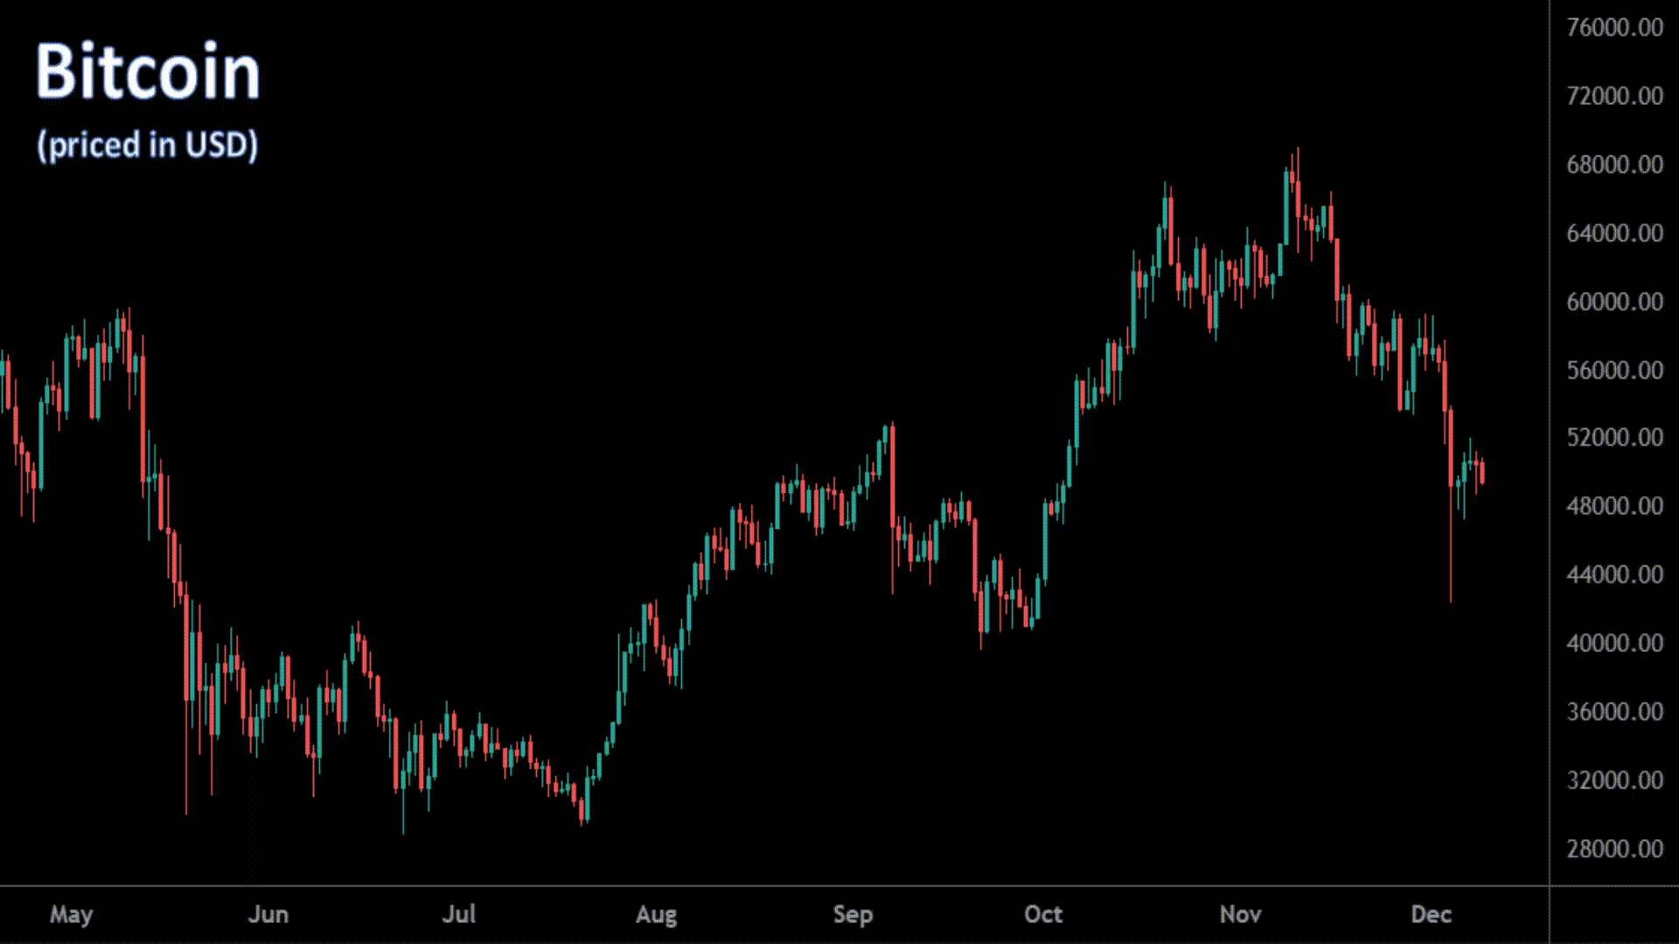Click the 44000.00 price label
The width and height of the screenshot is (1679, 944).
click(1614, 574)
